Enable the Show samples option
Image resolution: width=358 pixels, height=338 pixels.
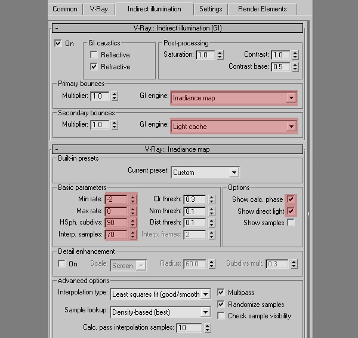tap(291, 223)
